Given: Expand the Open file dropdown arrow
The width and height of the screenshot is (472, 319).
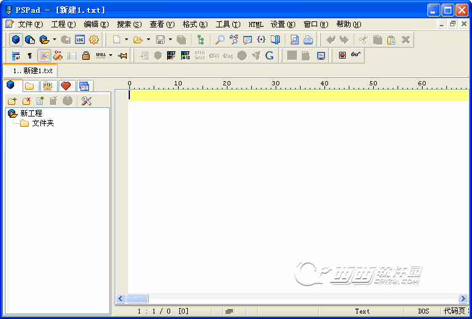Looking at the screenshot, I should (148, 40).
